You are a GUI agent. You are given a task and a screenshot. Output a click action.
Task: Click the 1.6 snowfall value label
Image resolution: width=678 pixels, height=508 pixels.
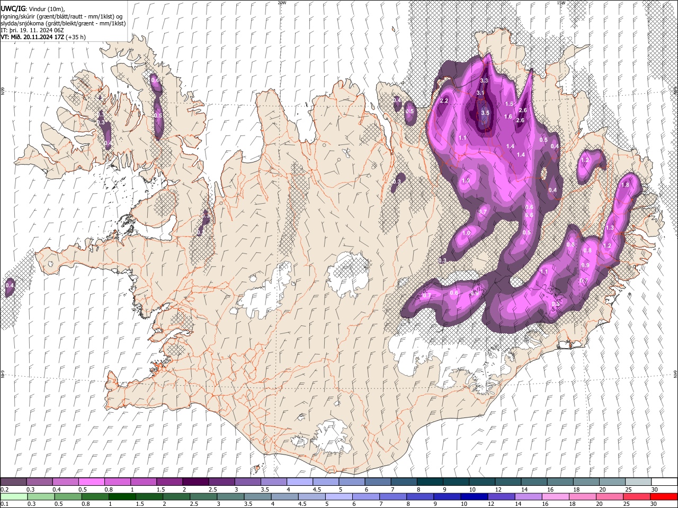[x=508, y=117]
